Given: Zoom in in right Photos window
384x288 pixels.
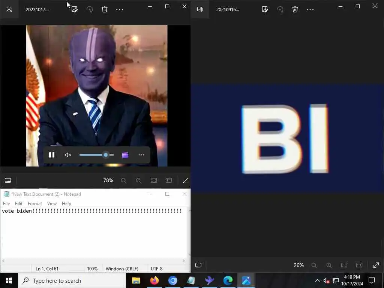Looking at the screenshot, I should pyautogui.click(x=329, y=265).
